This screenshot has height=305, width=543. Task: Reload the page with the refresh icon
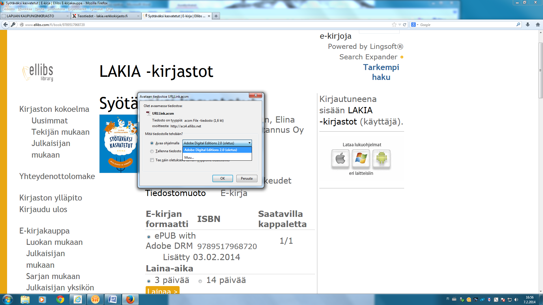coord(404,25)
